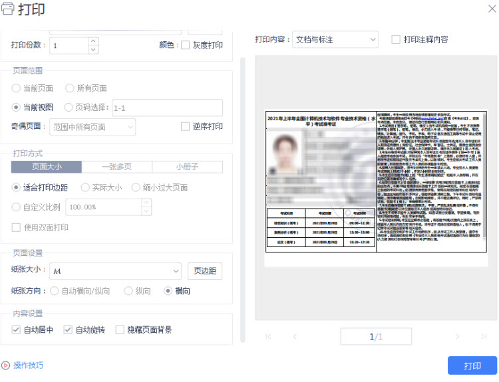499x382 pixels.
Task: Click the play icon next to 操作技巧
Action: coord(5,365)
